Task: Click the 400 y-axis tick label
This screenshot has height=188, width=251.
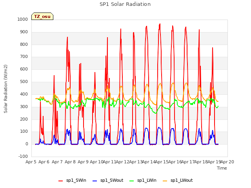Action: tap(24, 94)
